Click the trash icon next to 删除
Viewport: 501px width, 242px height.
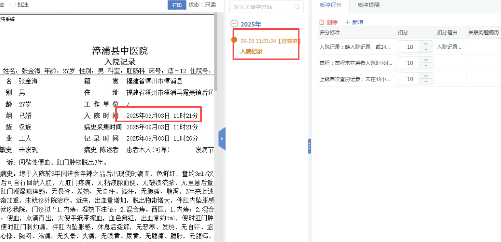pyautogui.click(x=322, y=22)
